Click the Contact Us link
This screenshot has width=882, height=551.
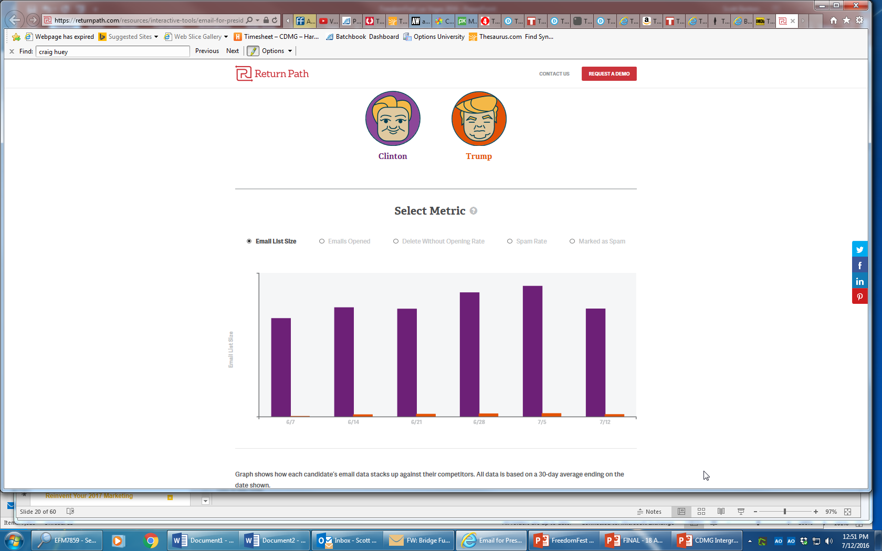(x=554, y=74)
